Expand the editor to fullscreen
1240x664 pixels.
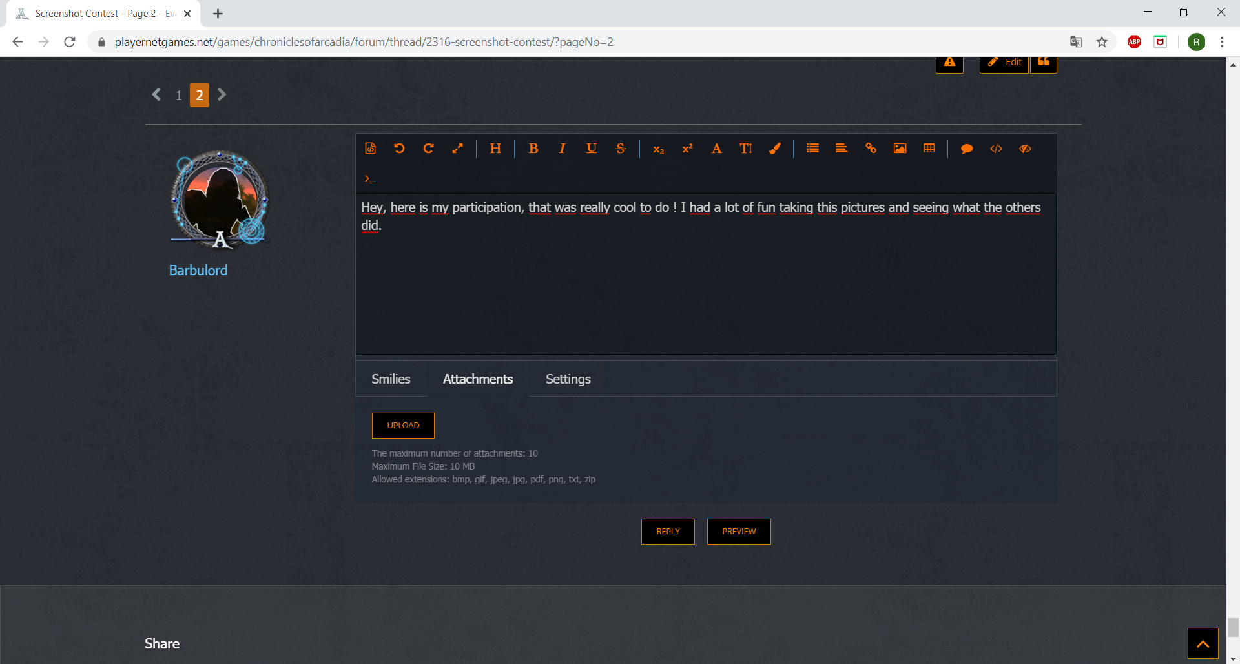tap(457, 149)
